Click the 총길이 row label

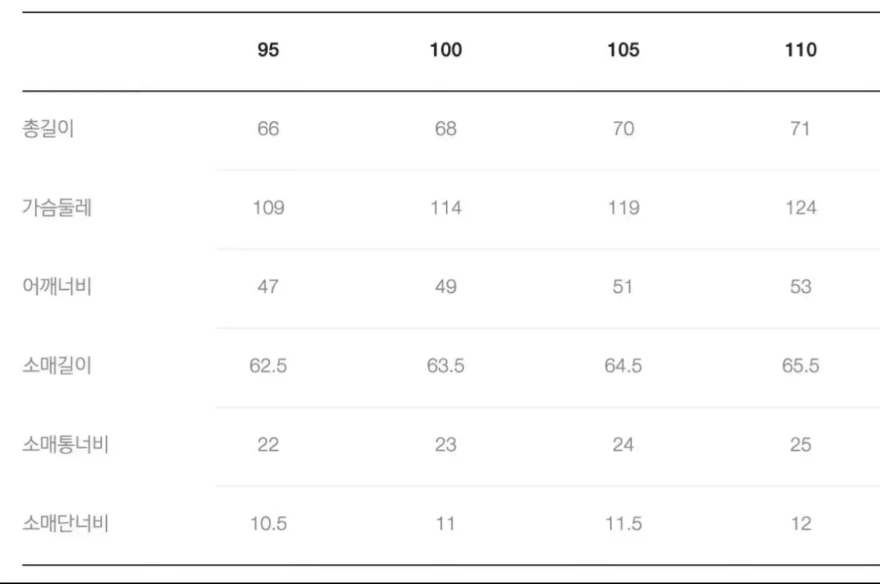point(48,129)
